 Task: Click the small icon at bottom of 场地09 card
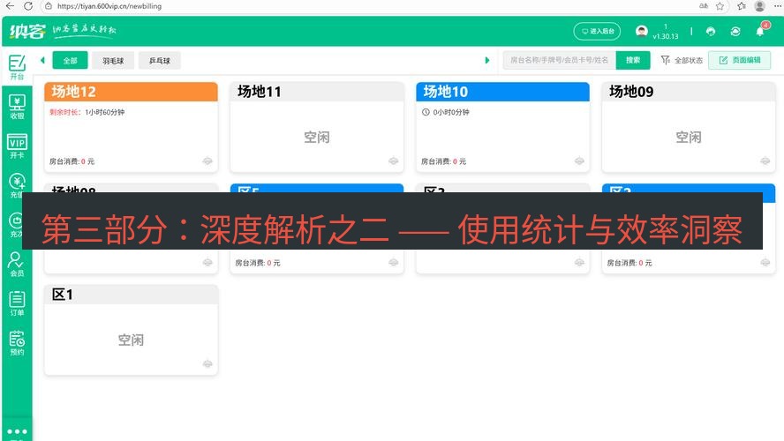click(765, 161)
